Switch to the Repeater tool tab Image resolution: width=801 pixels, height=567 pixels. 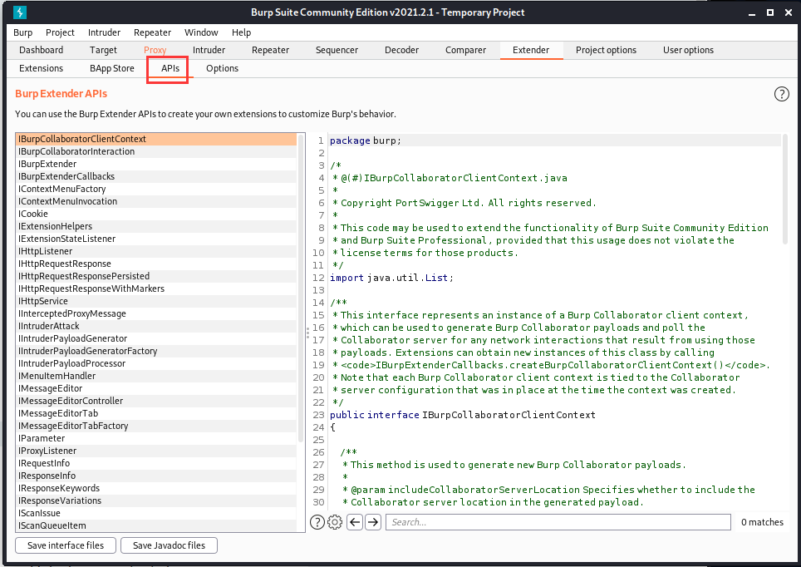coord(270,50)
